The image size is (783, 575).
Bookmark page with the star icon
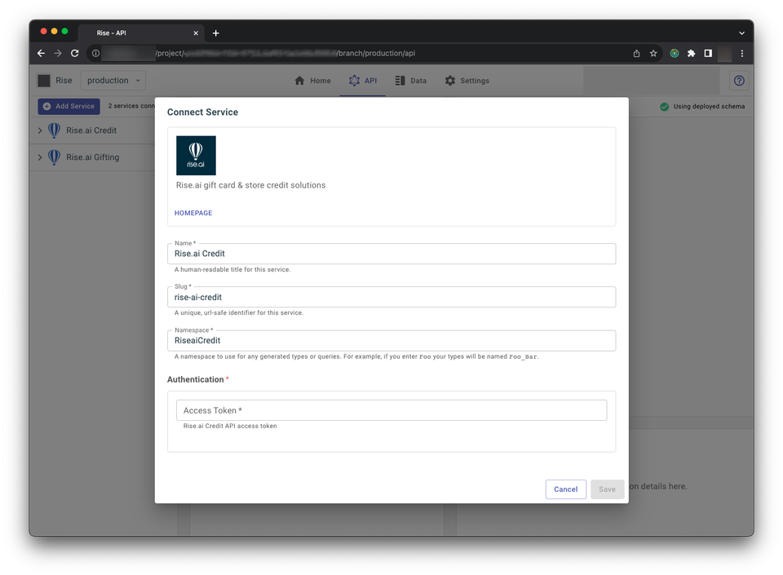653,53
